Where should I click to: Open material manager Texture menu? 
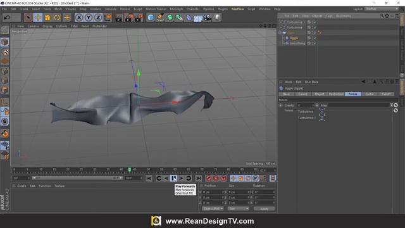tap(59, 186)
